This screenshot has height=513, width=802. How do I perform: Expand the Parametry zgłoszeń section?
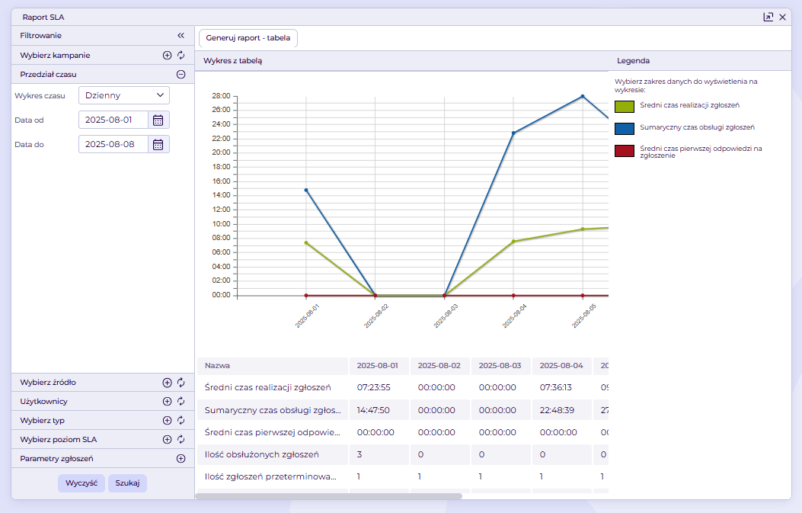point(181,459)
